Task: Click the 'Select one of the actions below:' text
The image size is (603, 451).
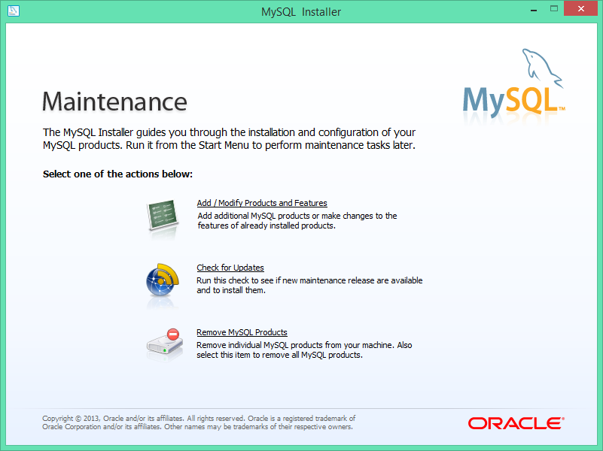Action: (117, 174)
